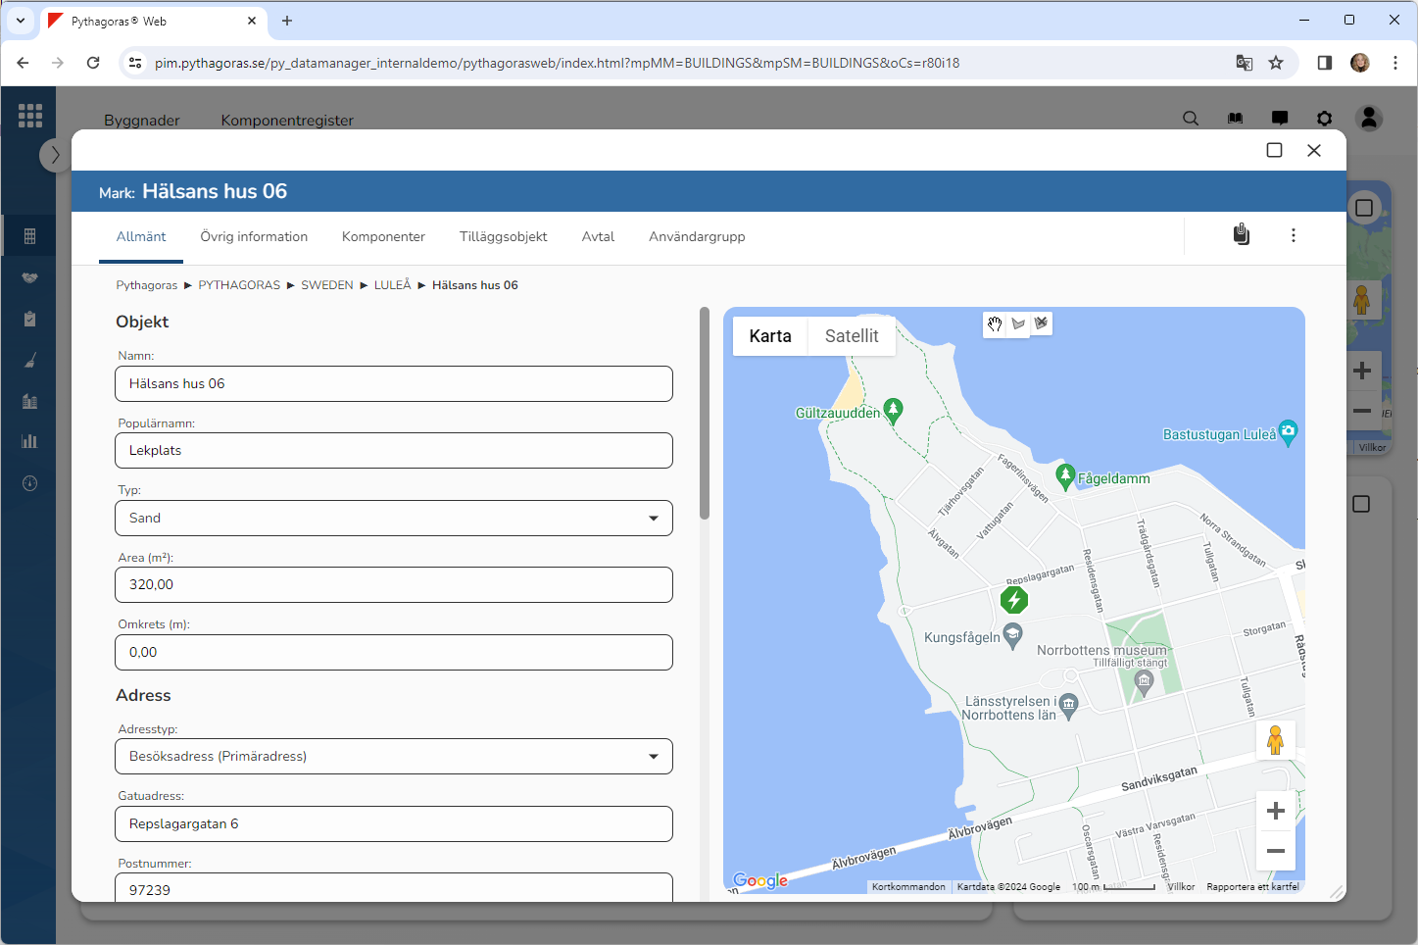Switch map view to Karta
This screenshot has width=1418, height=945.
770,336
